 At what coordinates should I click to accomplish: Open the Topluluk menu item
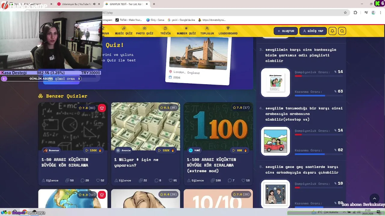coord(207,31)
